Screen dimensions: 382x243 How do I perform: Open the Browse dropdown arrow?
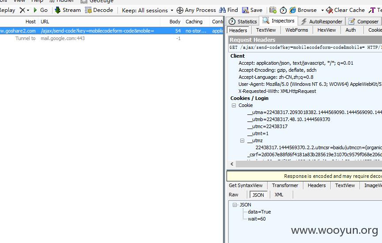coord(322,11)
